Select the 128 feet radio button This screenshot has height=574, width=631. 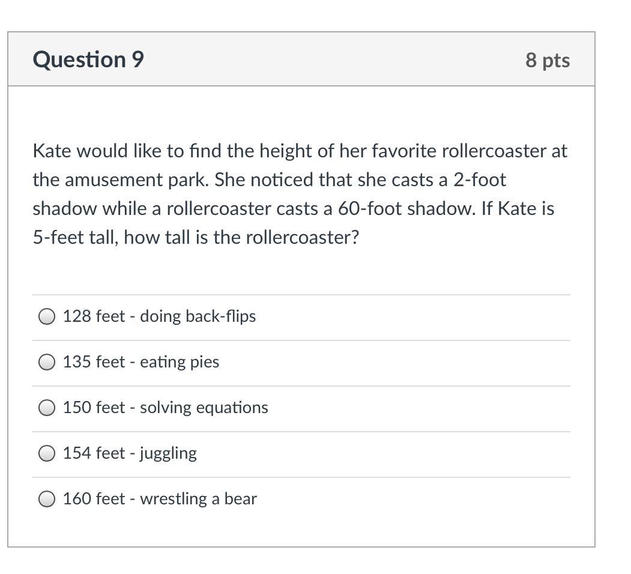click(47, 316)
